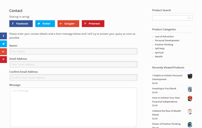Focus the Your Name input field
This screenshot has height=128, width=202.
(x=73, y=51)
